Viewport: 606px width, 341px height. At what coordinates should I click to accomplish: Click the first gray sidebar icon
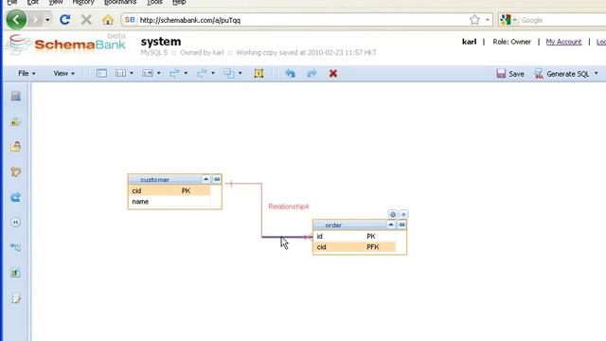tap(16, 96)
